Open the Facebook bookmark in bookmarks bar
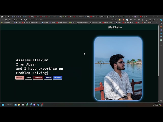Screen dimensions: 163x122 (45, 23)
